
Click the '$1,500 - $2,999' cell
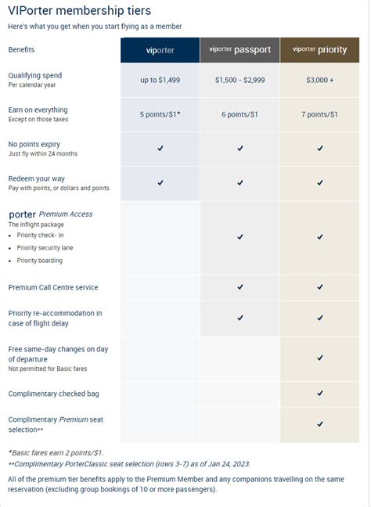[x=240, y=80]
